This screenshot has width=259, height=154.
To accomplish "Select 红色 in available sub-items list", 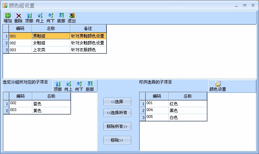I will [187, 103].
